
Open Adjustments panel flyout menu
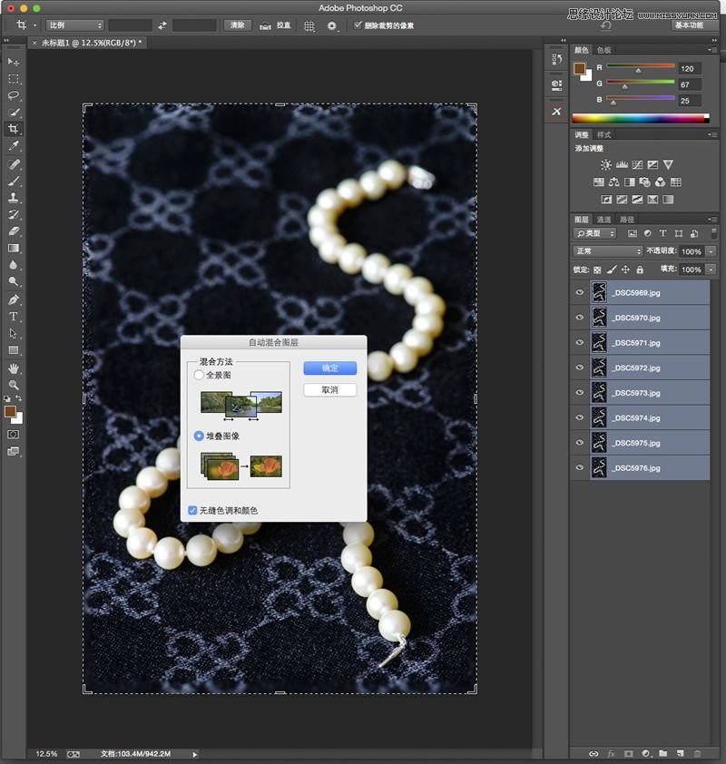point(712,134)
